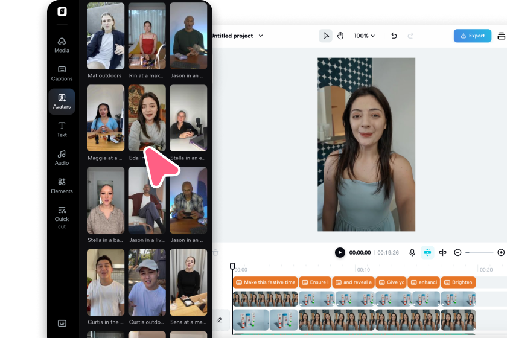The width and height of the screenshot is (507, 338).
Task: Open the 100% zoom level dropdown
Action: (365, 36)
